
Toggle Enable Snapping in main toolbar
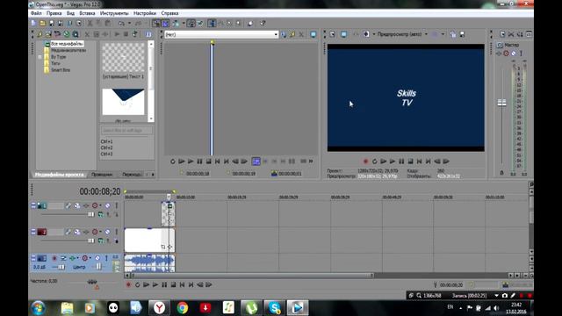coord(156,24)
